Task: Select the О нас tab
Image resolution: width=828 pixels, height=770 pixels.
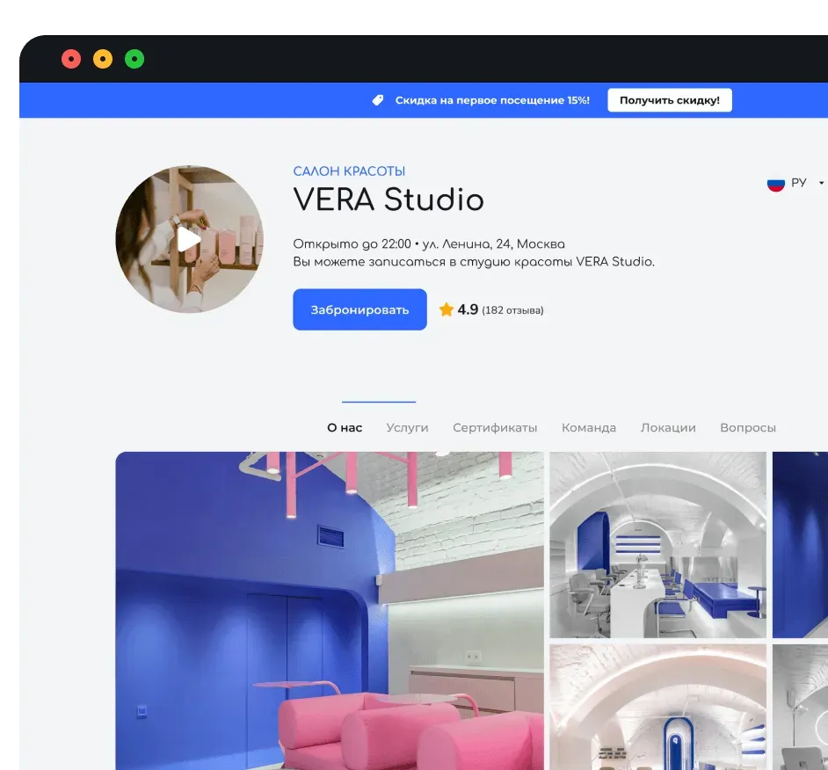Action: (345, 428)
